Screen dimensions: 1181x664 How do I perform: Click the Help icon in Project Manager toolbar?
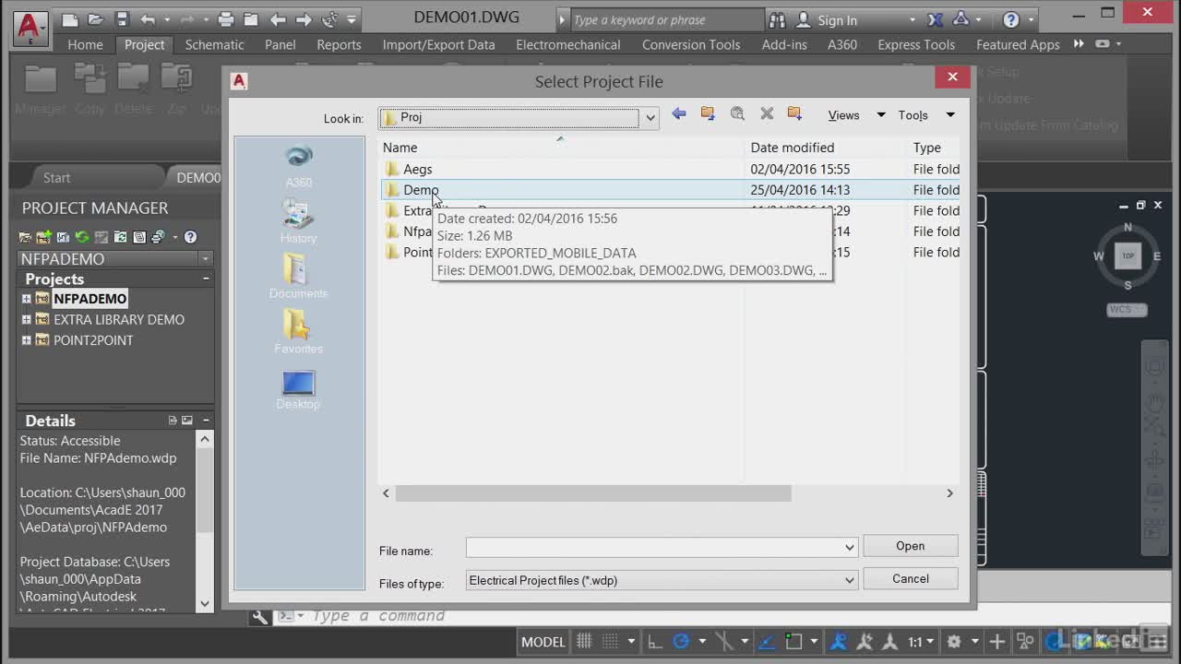[x=190, y=237]
